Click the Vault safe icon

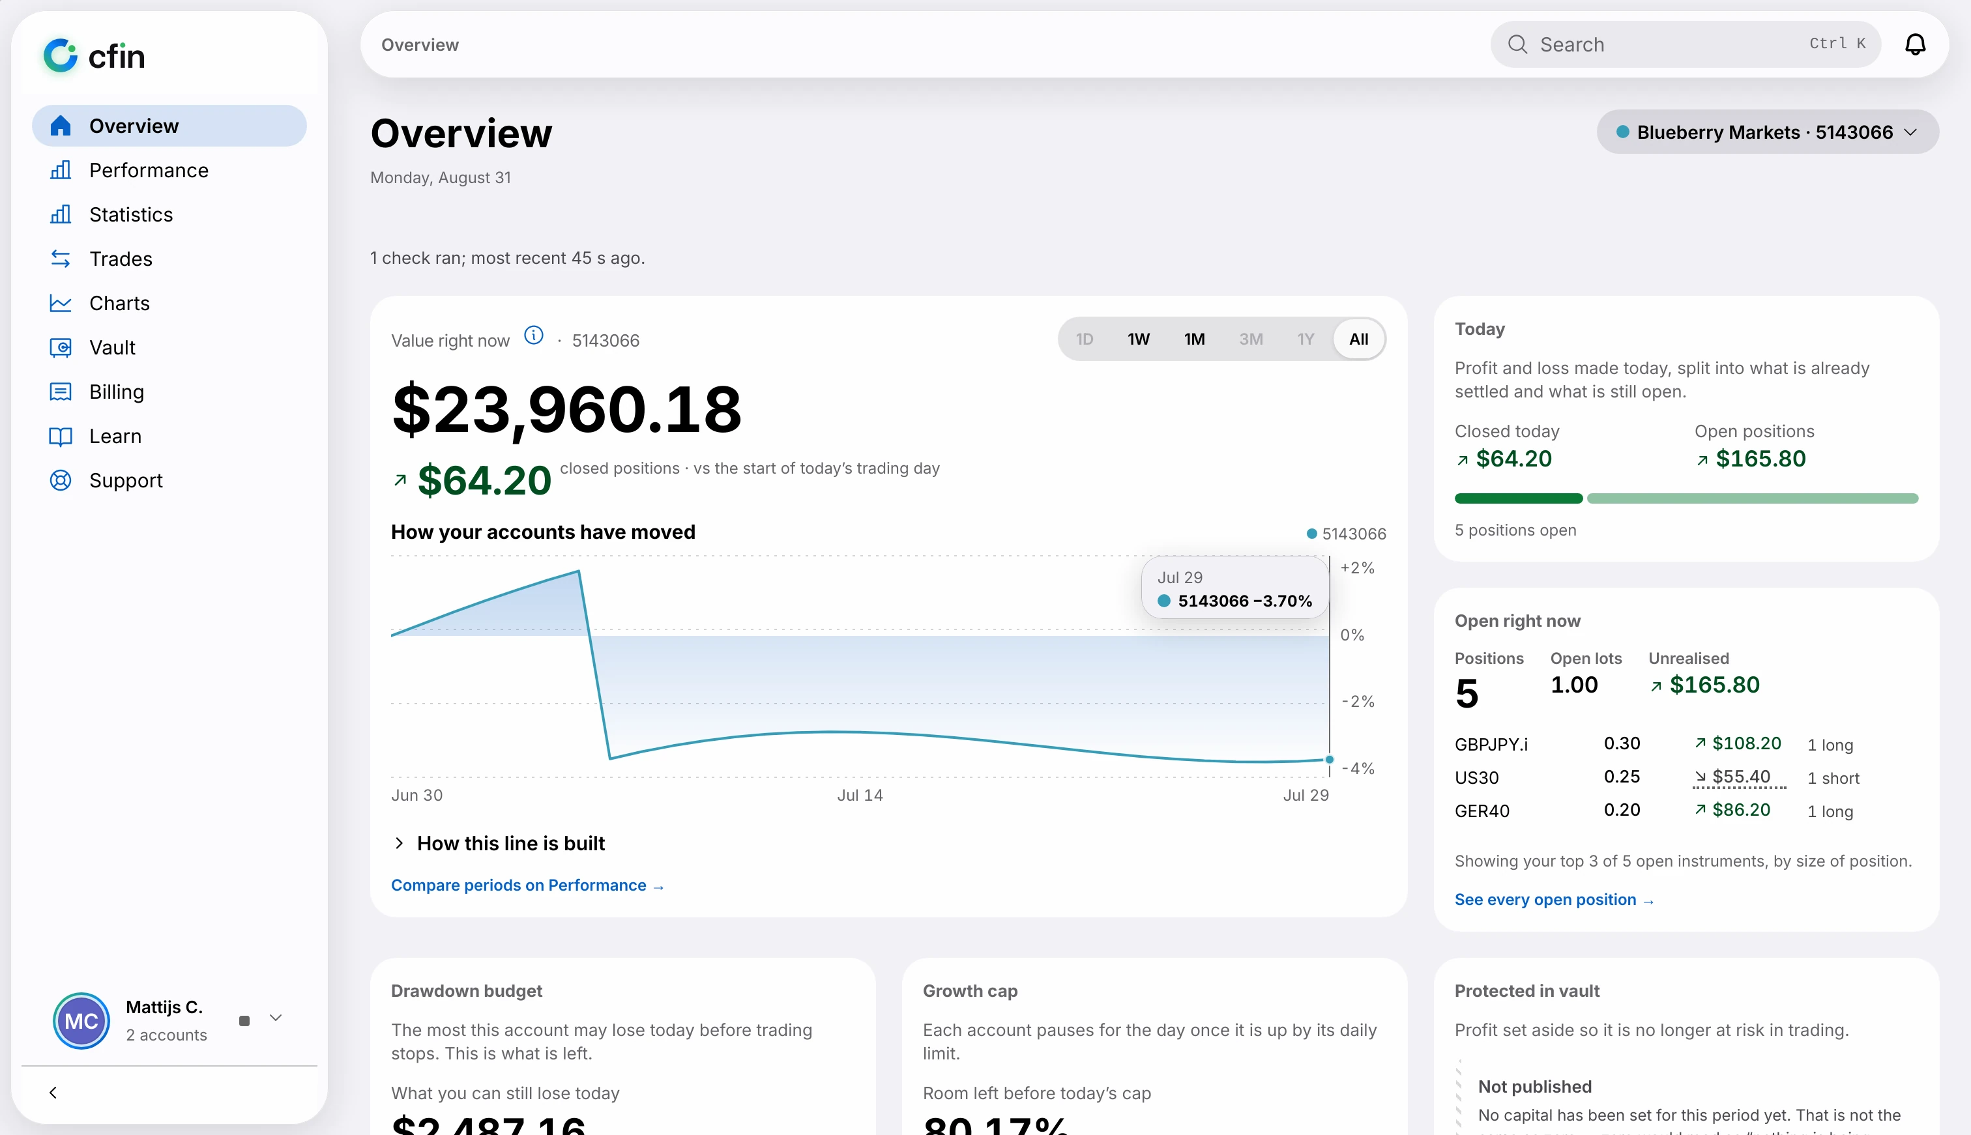61,348
